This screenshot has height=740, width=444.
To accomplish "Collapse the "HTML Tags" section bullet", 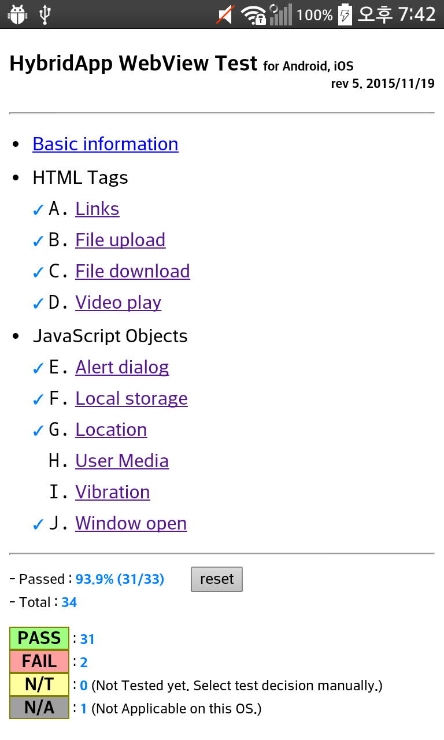I will point(16,178).
